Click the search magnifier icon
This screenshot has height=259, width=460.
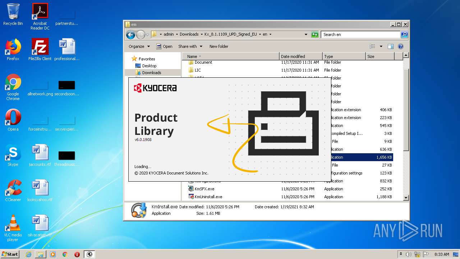(x=404, y=35)
